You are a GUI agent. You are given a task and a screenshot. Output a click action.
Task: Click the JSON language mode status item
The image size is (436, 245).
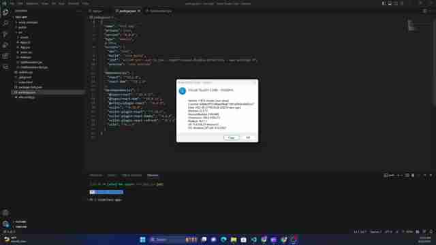(x=409, y=231)
